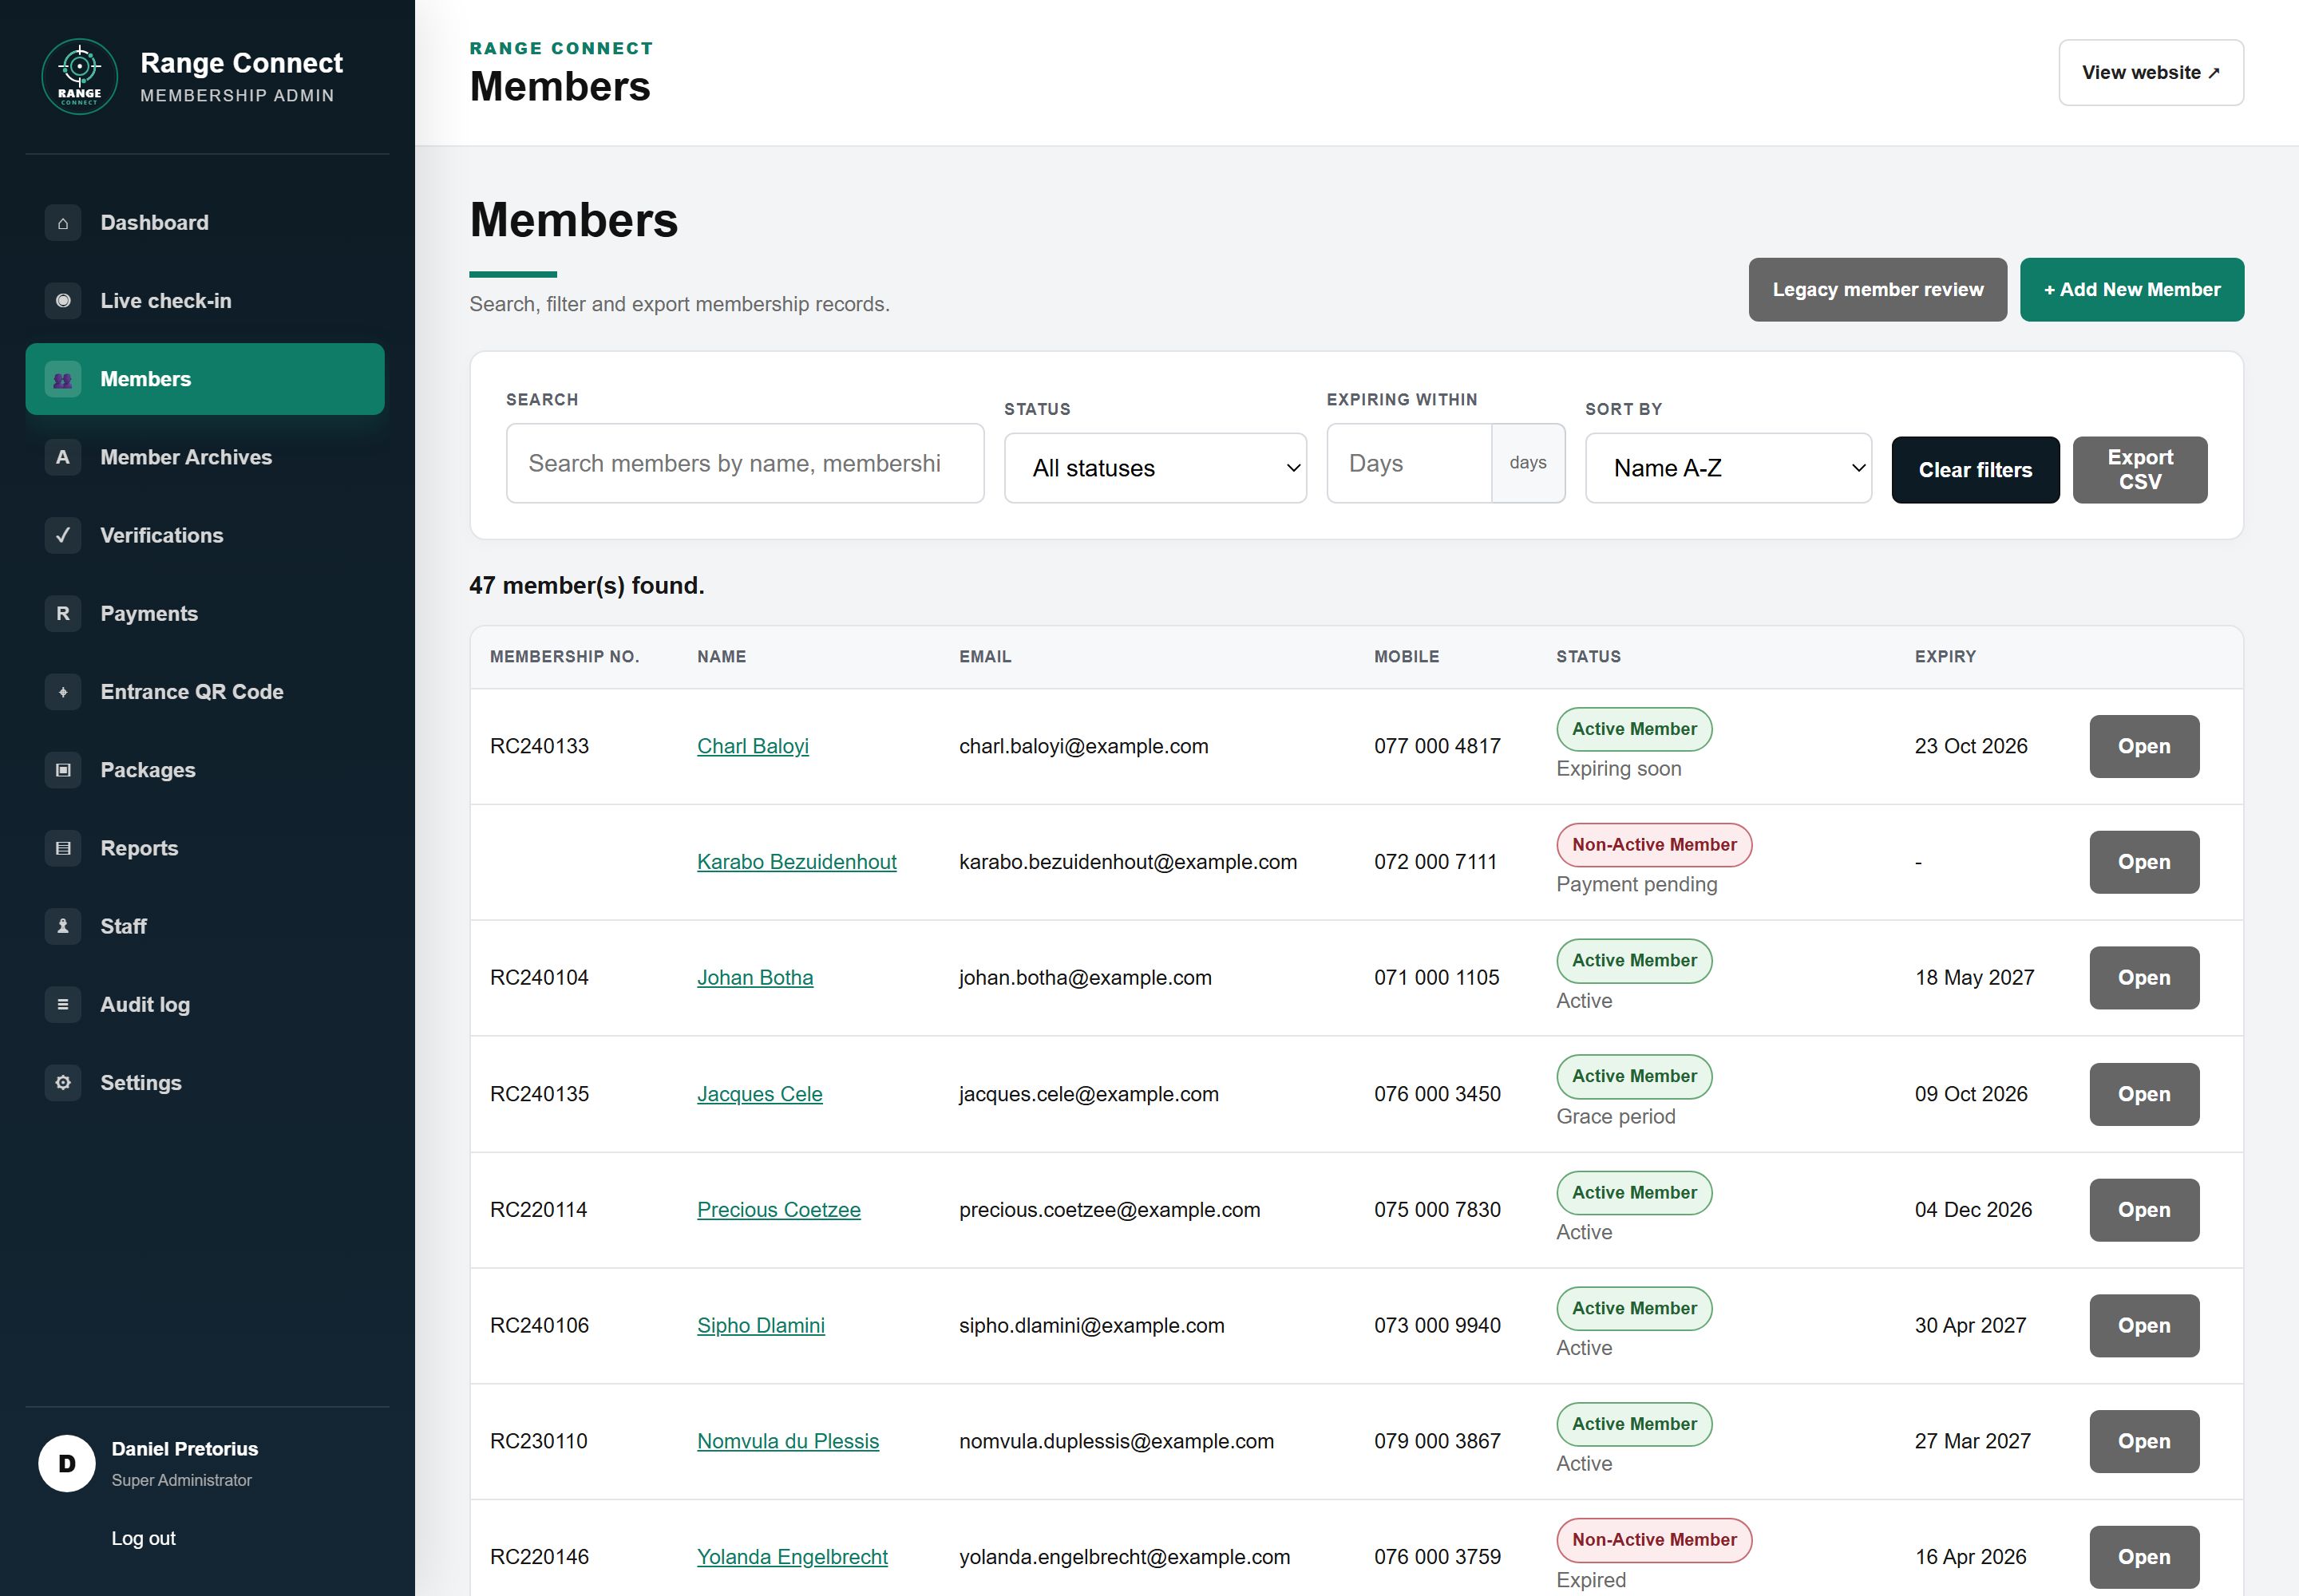Click the Reports document icon
The height and width of the screenshot is (1596, 2299).
point(63,848)
